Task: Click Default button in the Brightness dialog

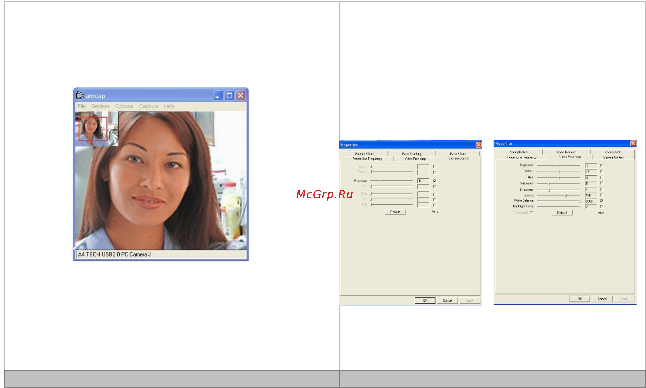Action: click(562, 213)
